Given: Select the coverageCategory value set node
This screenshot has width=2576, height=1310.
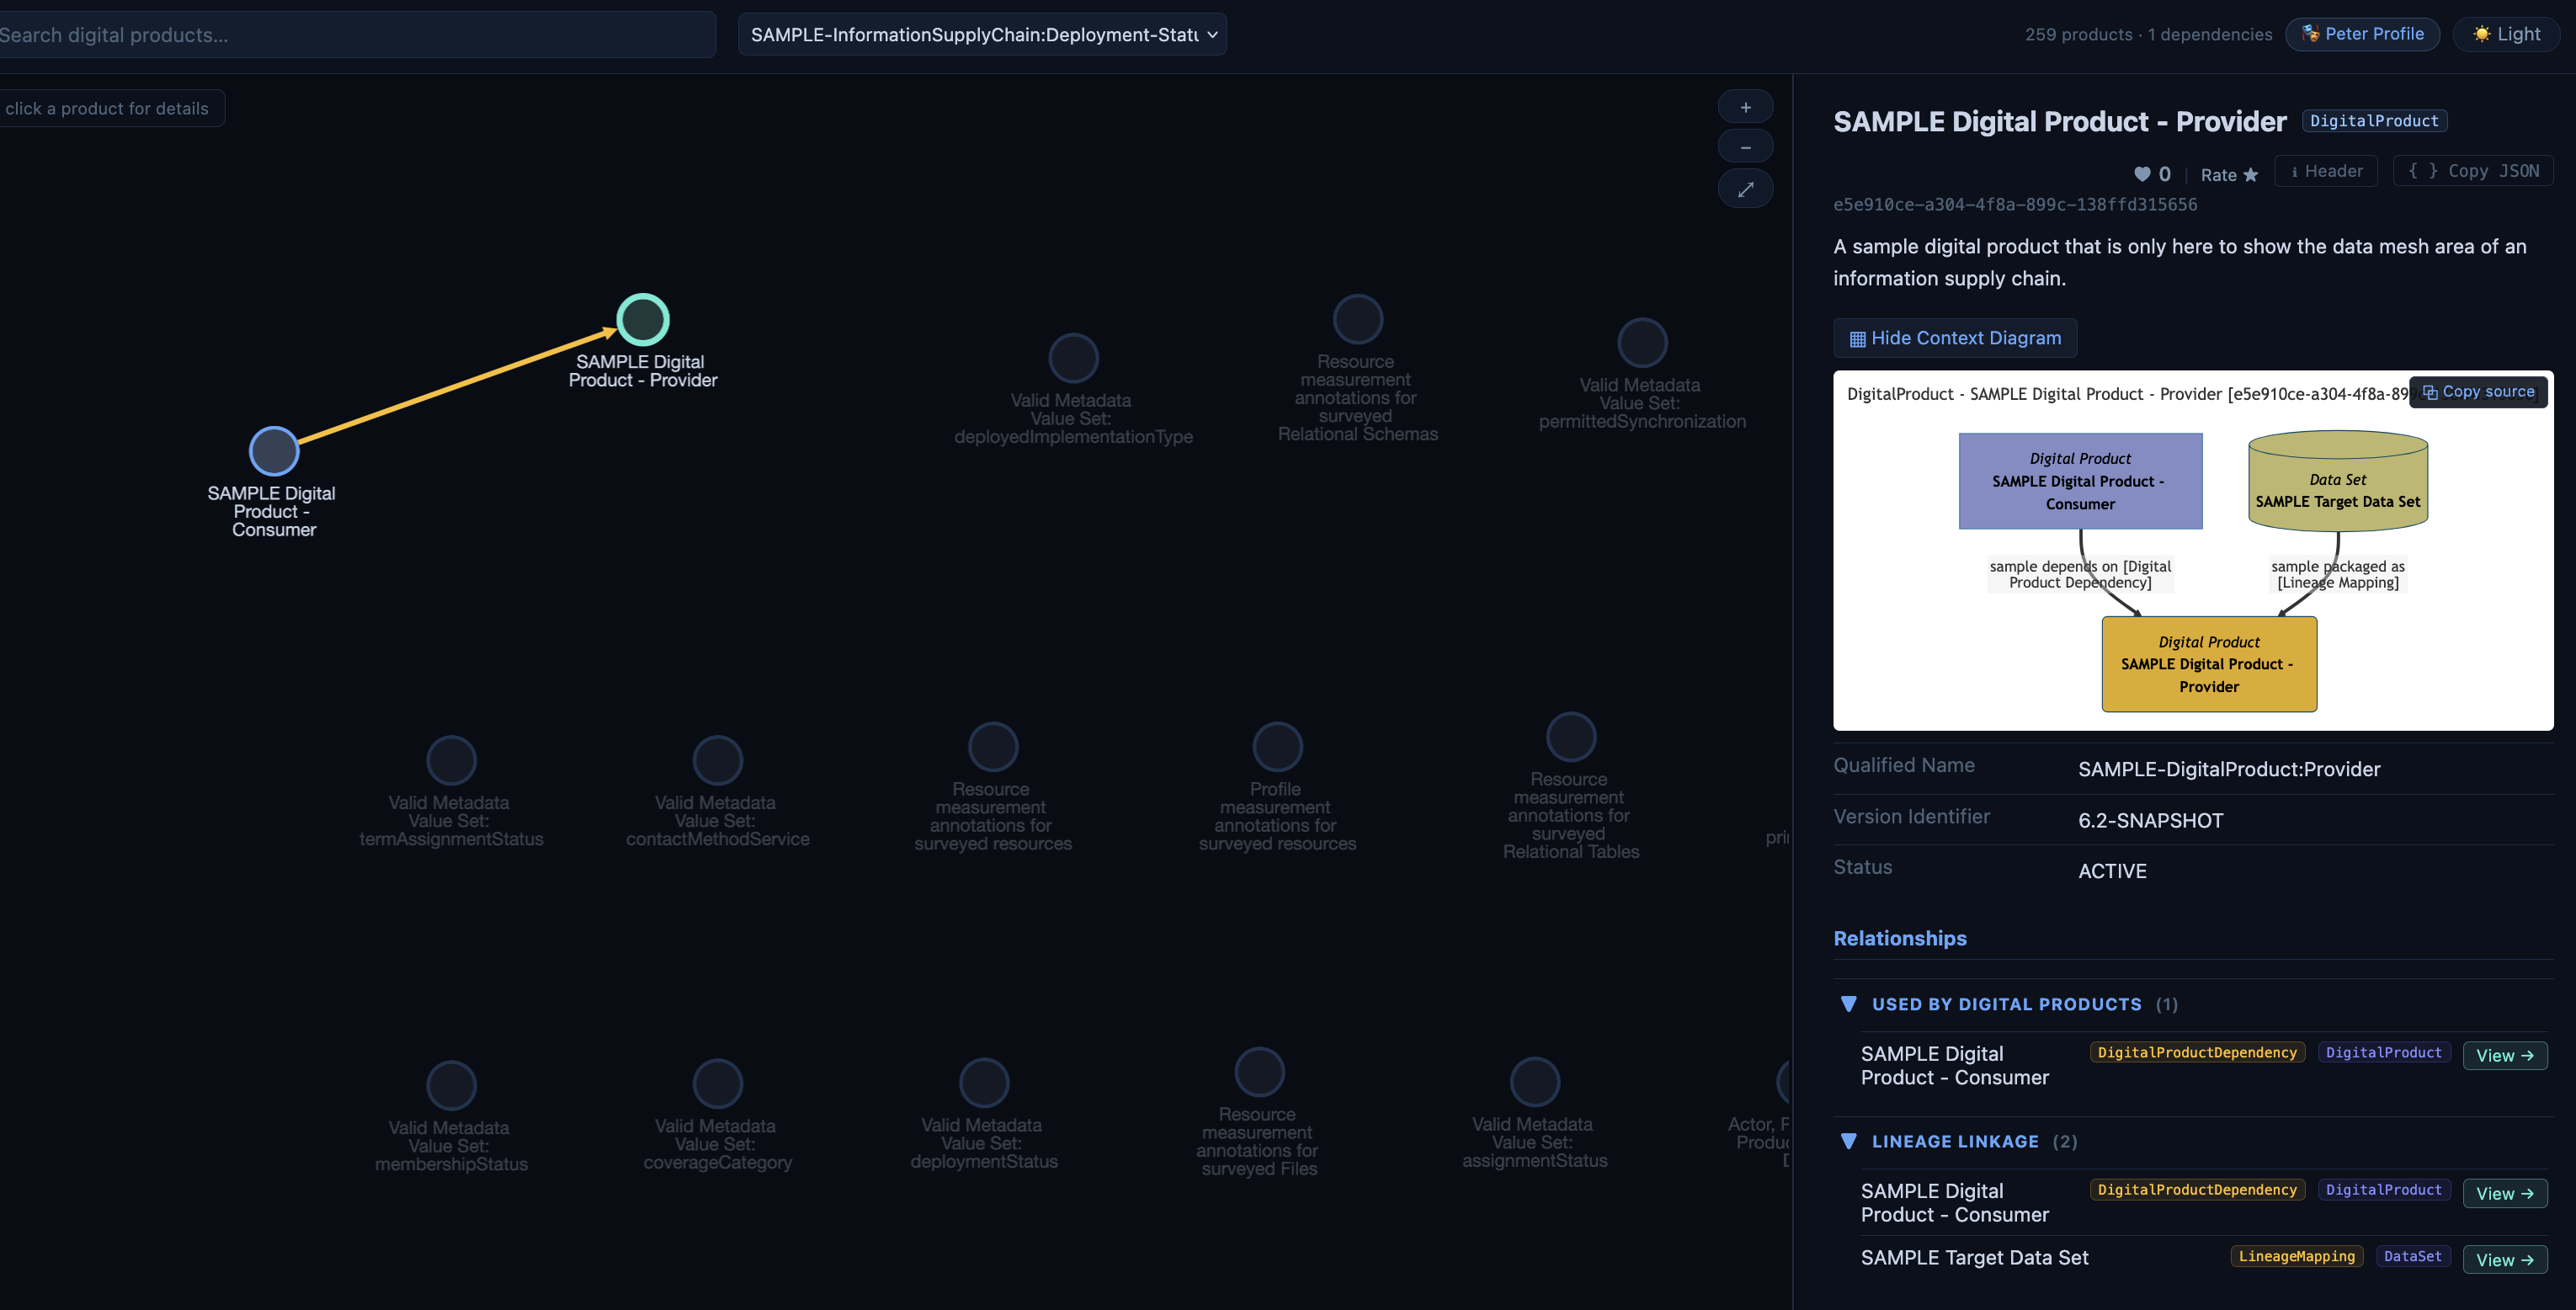Looking at the screenshot, I should pos(717,1084).
